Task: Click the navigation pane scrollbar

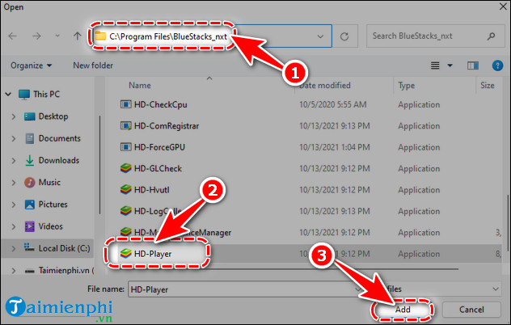Action: tap(99, 165)
